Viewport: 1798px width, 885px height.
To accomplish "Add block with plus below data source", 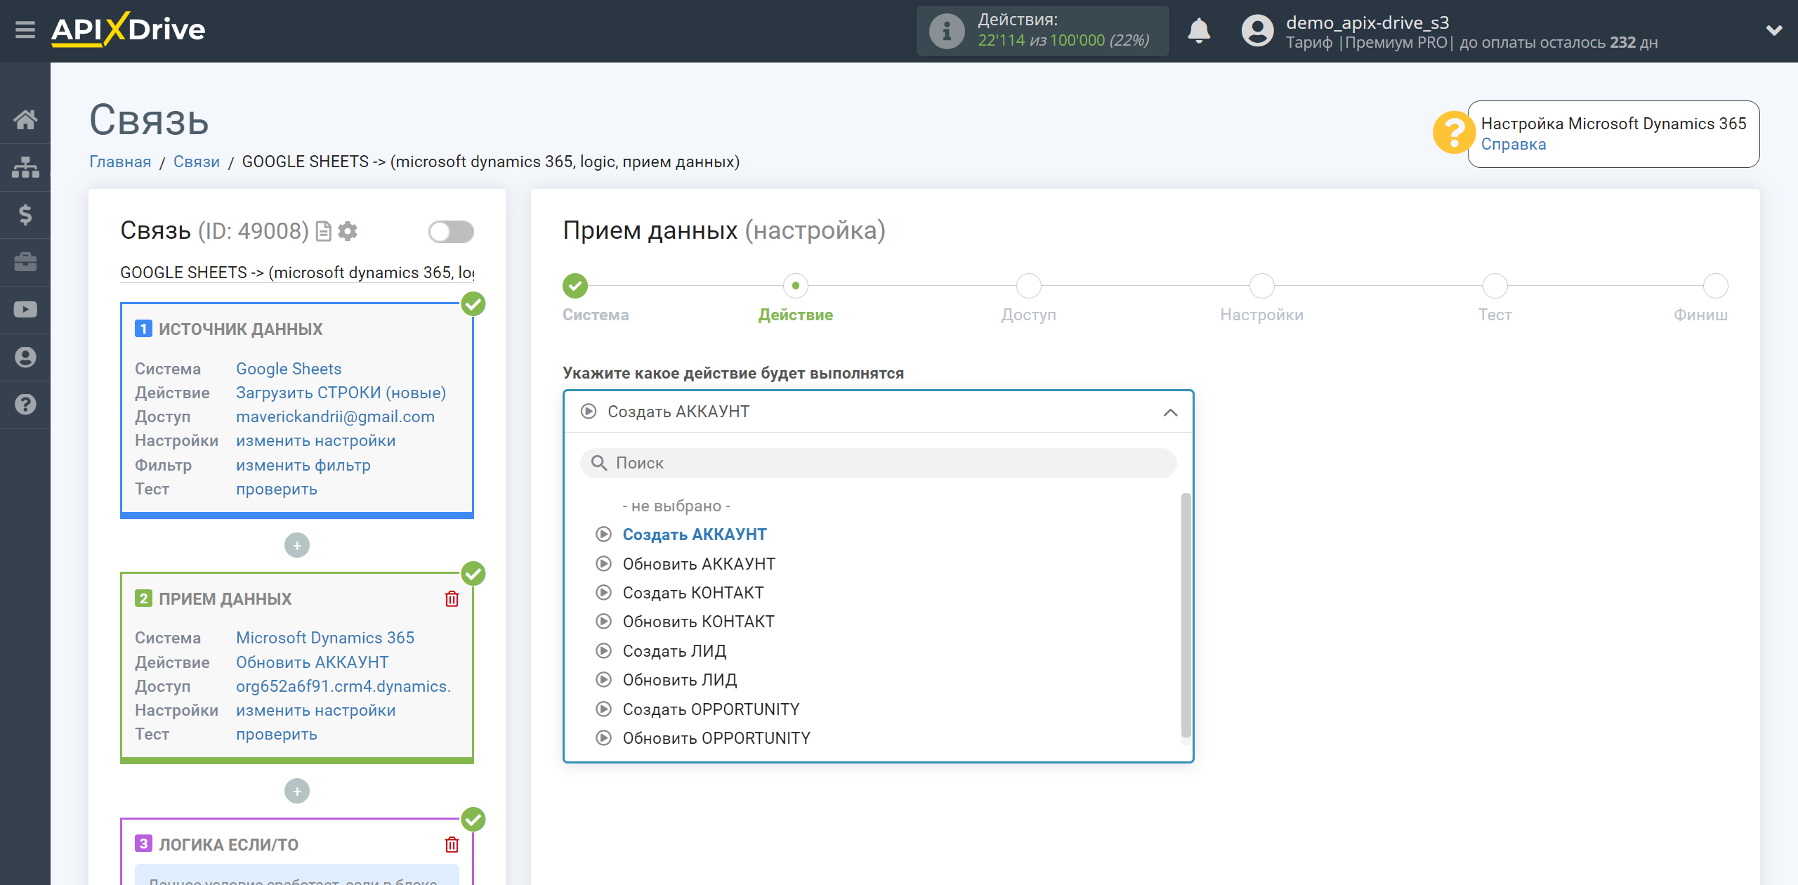I will pos(297,546).
